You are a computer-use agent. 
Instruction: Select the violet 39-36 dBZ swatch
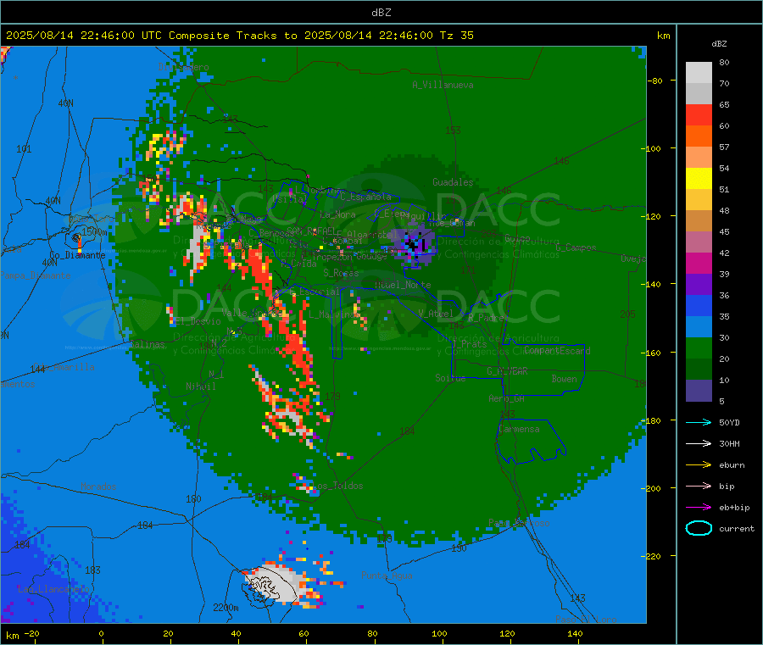coord(699,285)
